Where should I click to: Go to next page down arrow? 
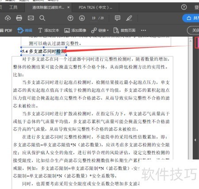tap(82, 18)
